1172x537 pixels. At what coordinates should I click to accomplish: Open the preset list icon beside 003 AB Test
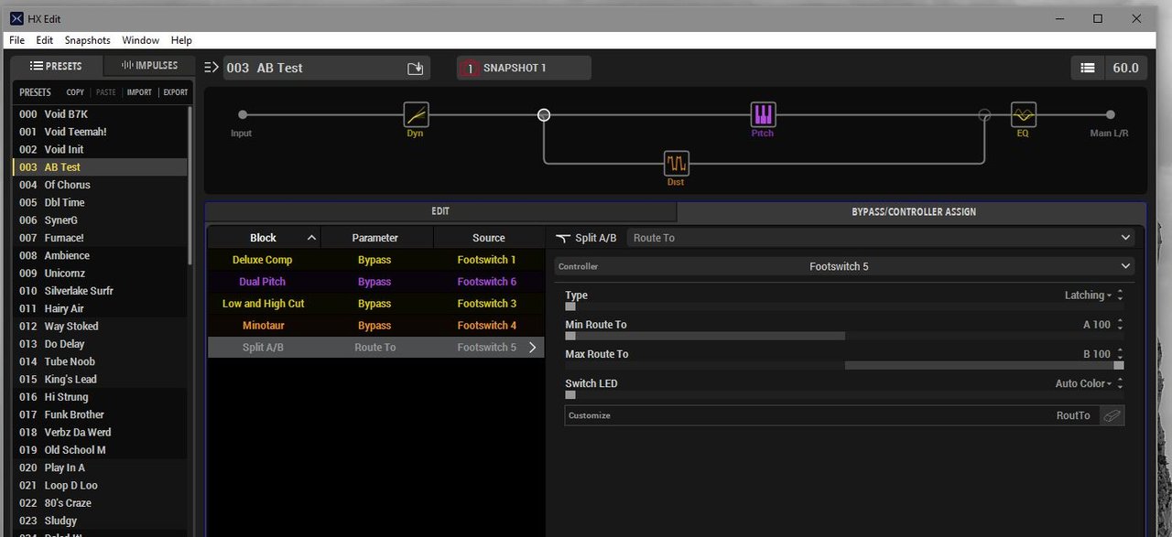[x=212, y=67]
